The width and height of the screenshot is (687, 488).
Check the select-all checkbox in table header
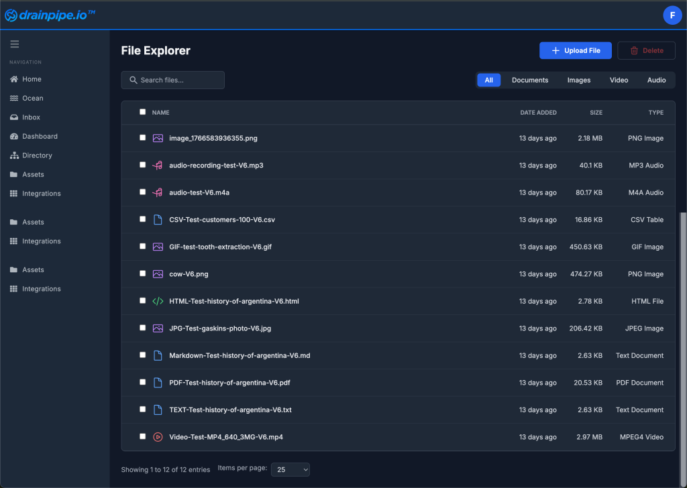142,112
